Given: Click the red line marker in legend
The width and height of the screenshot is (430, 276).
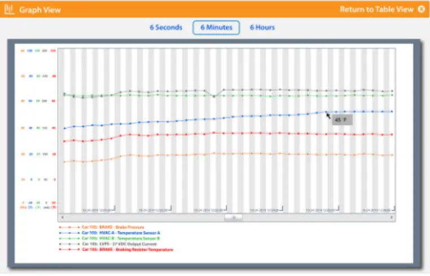Looking at the screenshot, I should point(69,249).
